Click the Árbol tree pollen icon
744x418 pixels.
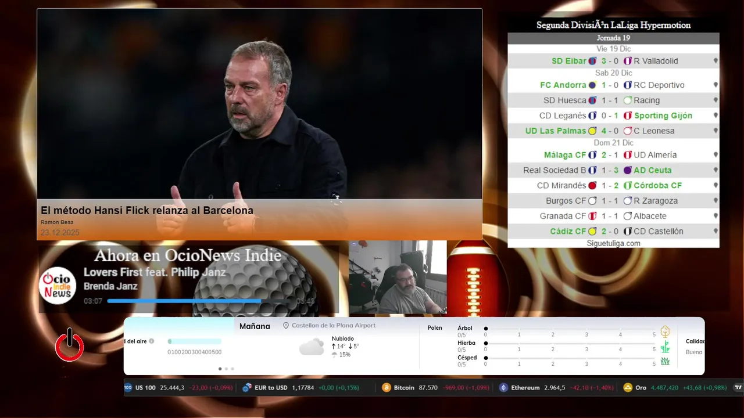tap(665, 331)
